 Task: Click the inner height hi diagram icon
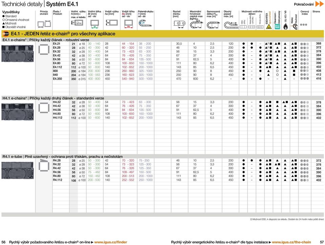pos(77,23)
